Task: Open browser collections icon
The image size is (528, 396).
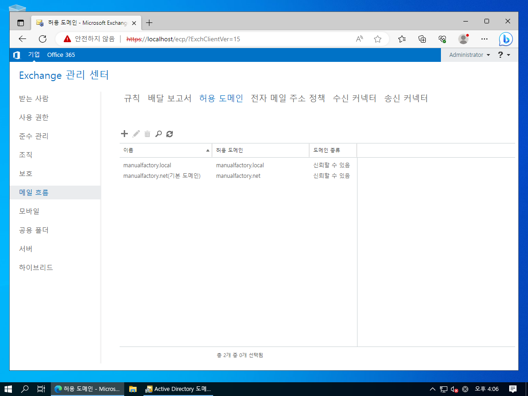Action: [422, 39]
